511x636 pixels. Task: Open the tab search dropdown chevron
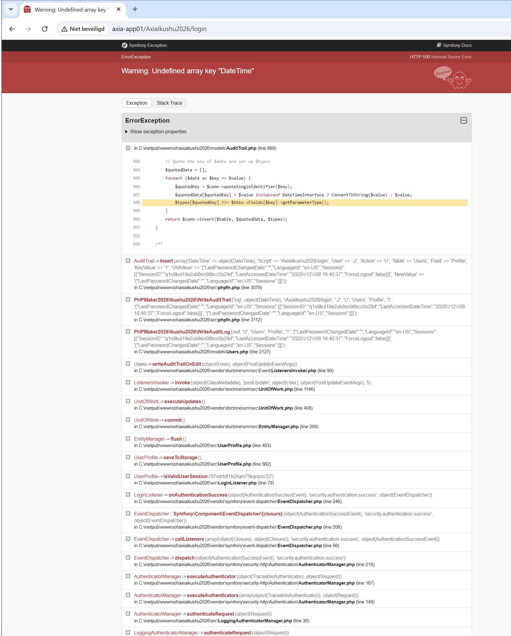tap(11, 9)
